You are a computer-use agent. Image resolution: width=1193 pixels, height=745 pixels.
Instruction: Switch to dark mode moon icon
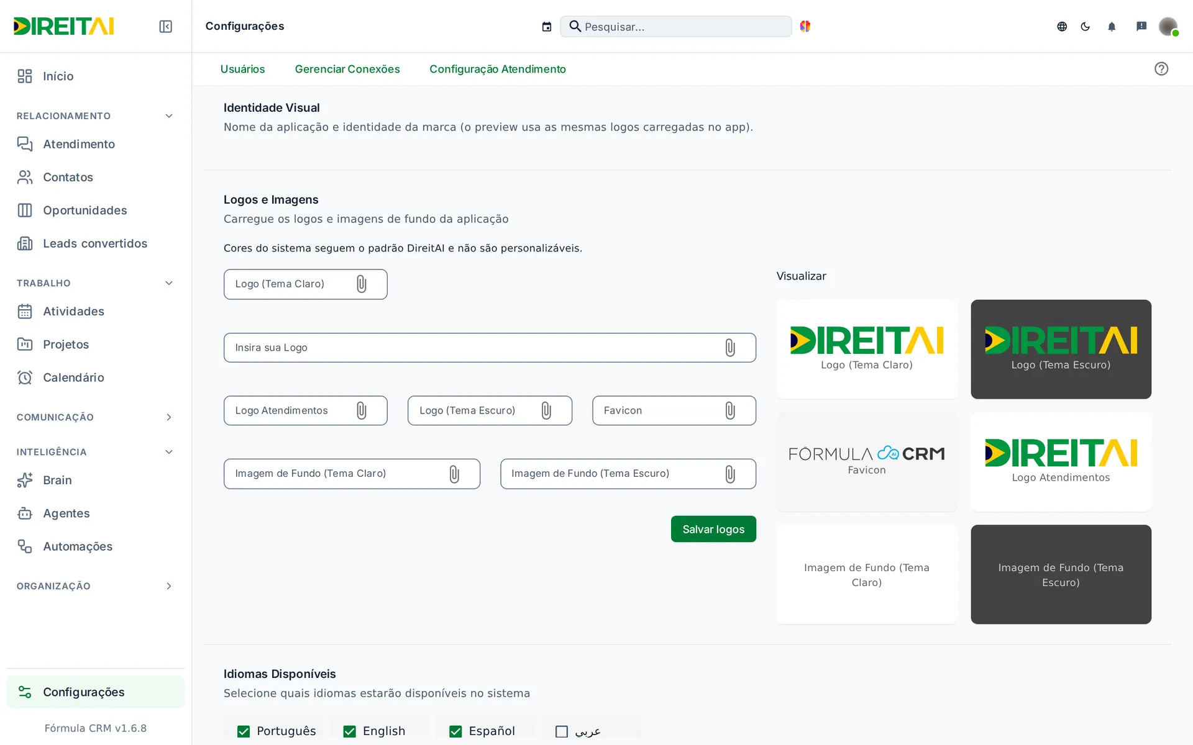click(x=1086, y=27)
